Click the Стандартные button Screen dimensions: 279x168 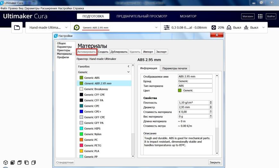pos(65,162)
